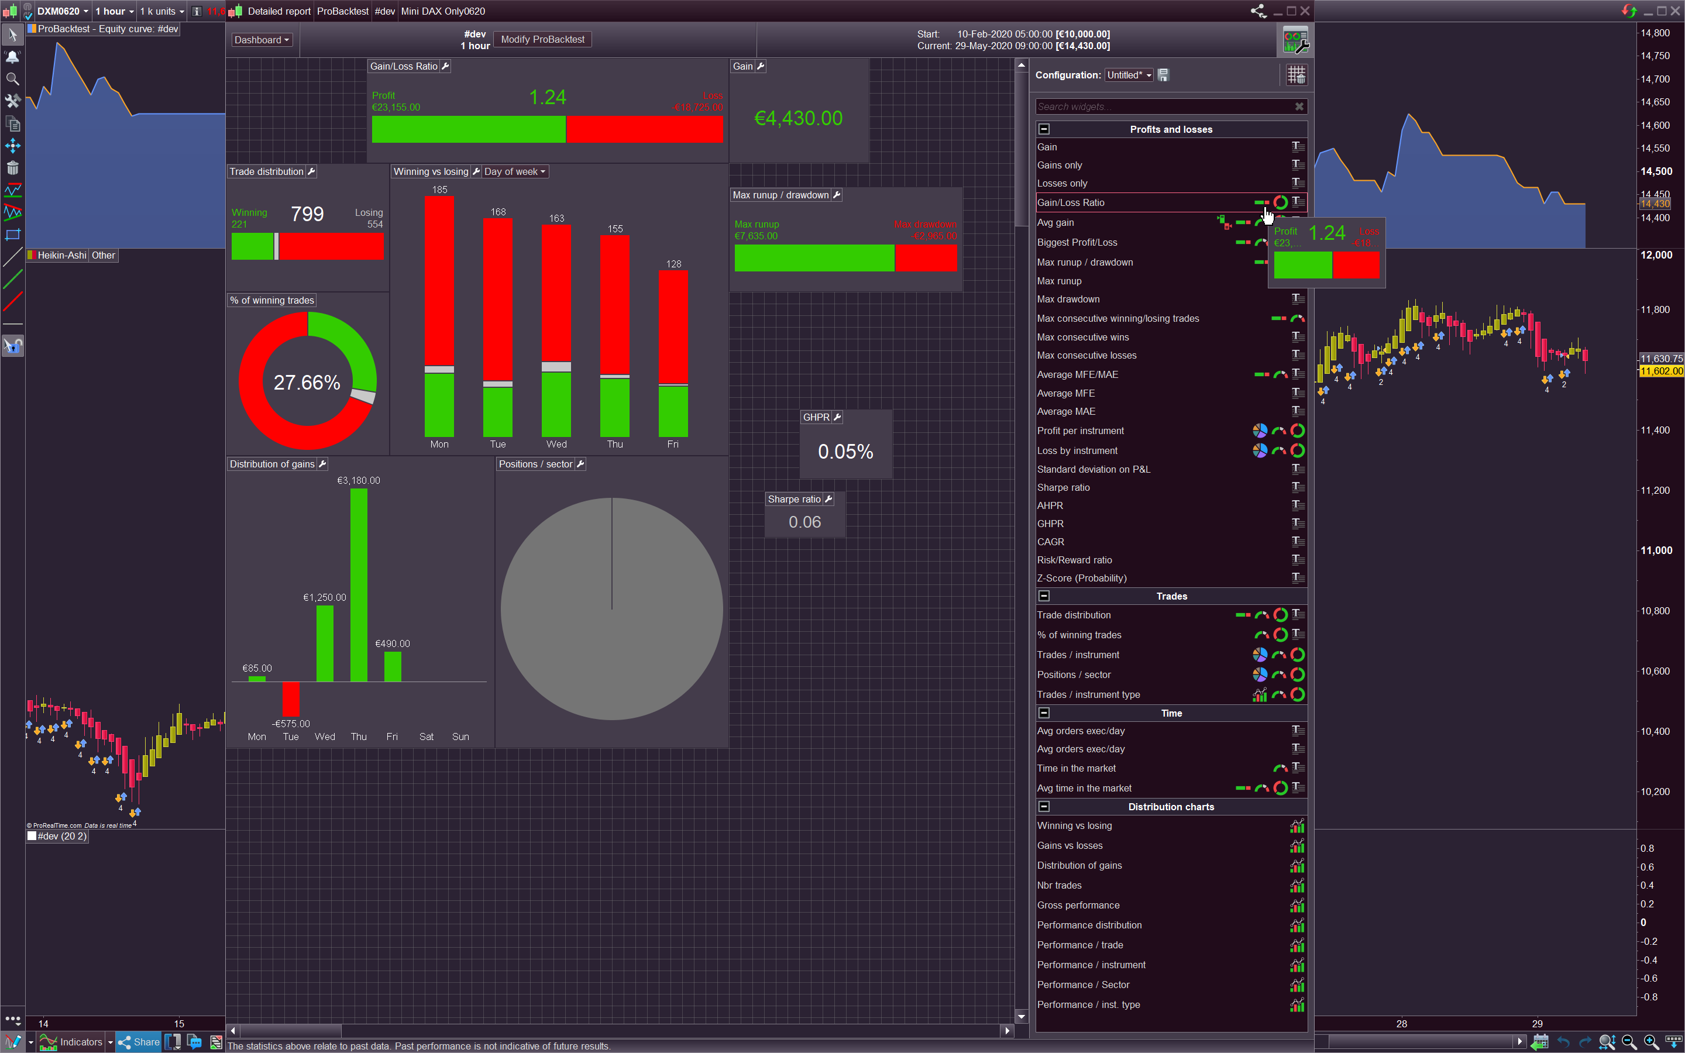The height and width of the screenshot is (1053, 1685).
Task: Select the alert bell tool
Action: (12, 56)
